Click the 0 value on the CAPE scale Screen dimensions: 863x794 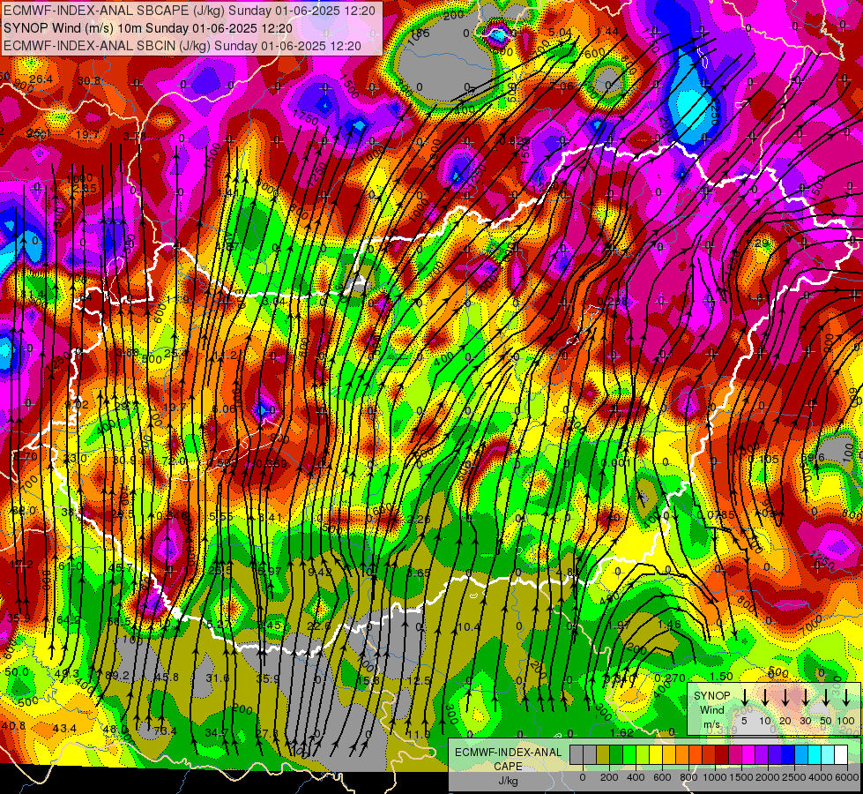[583, 777]
